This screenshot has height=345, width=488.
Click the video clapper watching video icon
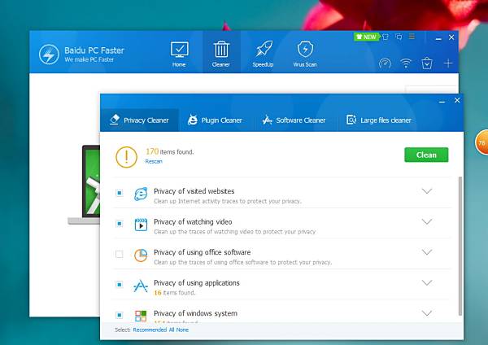point(141,225)
